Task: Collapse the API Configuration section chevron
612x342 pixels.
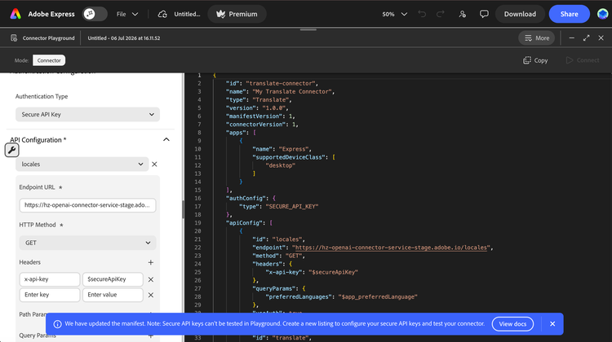Action: [x=166, y=139]
